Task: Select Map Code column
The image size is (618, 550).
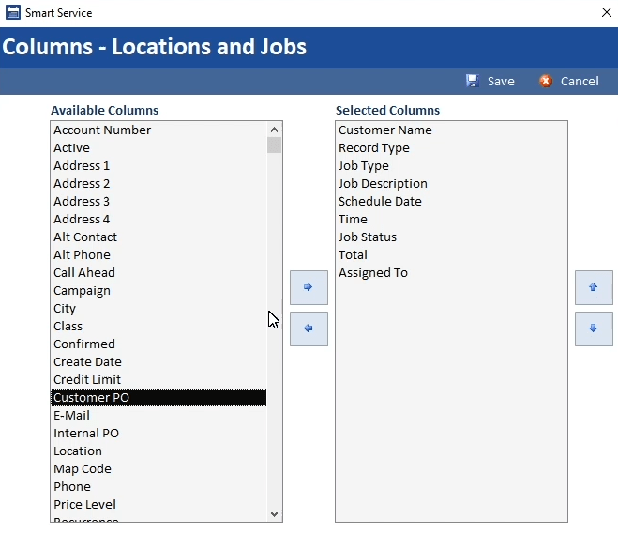Action: pyautogui.click(x=158, y=468)
